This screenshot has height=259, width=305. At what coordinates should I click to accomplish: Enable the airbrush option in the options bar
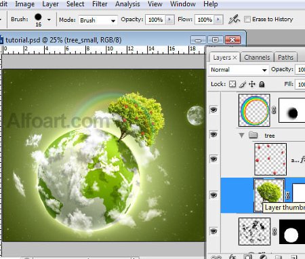click(234, 20)
